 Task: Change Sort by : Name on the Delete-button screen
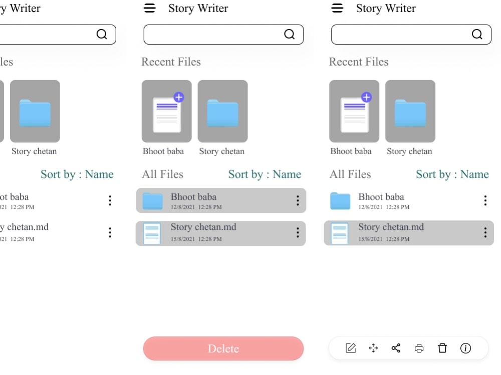pos(265,174)
